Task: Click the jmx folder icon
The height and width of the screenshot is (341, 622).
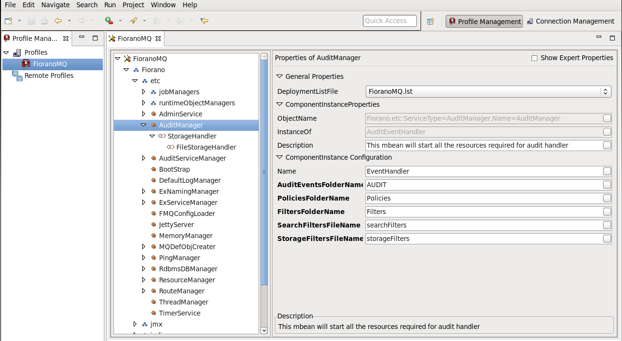Action: pyautogui.click(x=145, y=324)
